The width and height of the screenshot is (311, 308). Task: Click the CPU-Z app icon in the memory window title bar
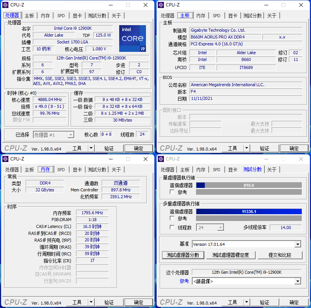[x=5, y=159]
